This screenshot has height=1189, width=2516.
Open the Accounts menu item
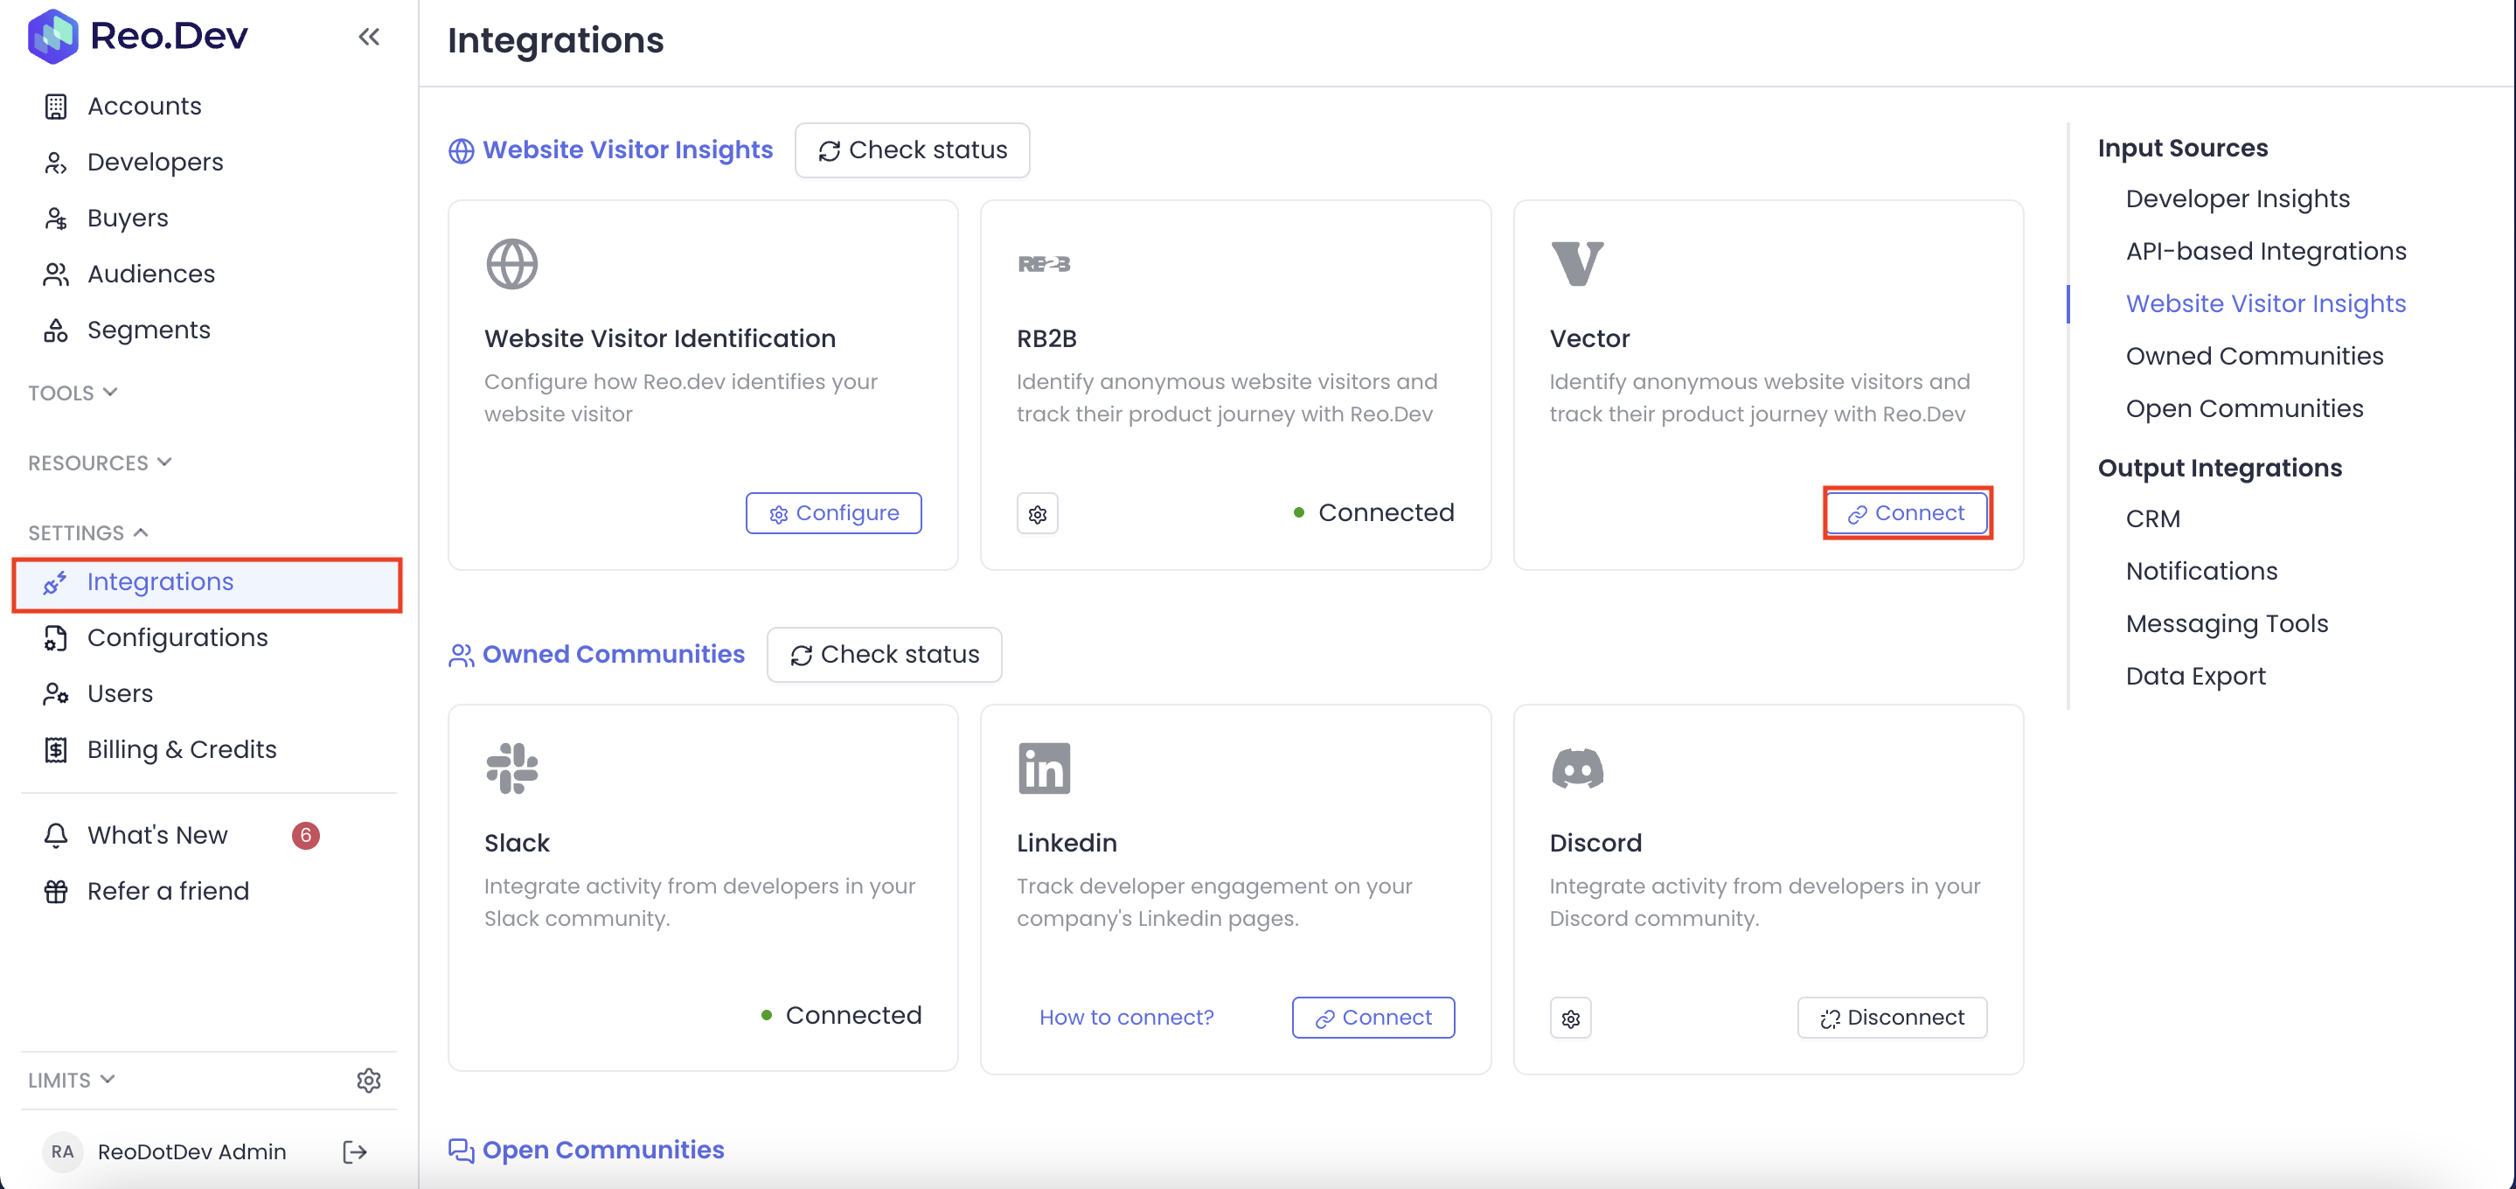(143, 106)
